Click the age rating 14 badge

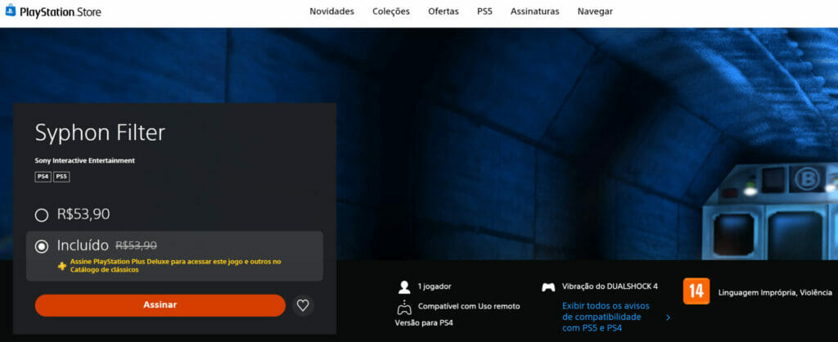click(x=696, y=292)
